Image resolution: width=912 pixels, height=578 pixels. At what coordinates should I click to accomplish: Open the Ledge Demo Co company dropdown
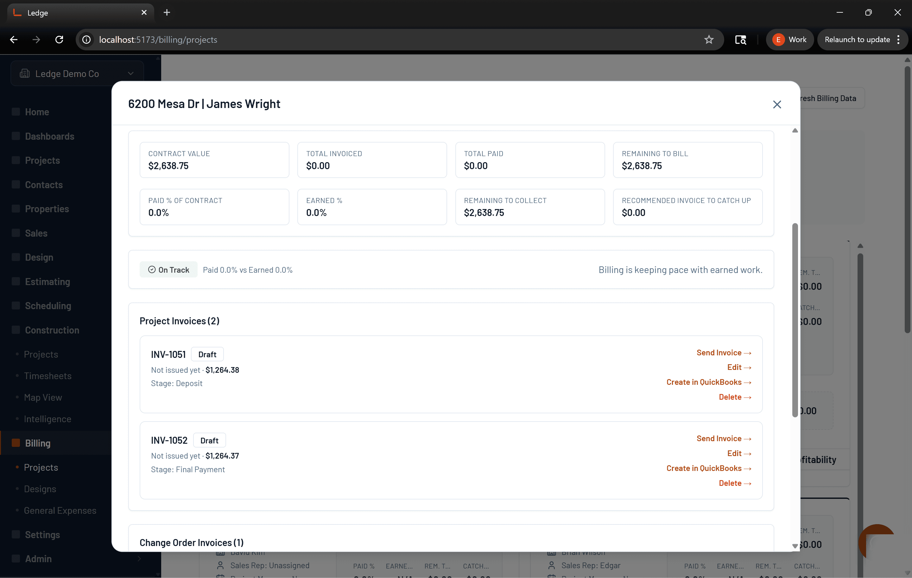pyautogui.click(x=77, y=73)
